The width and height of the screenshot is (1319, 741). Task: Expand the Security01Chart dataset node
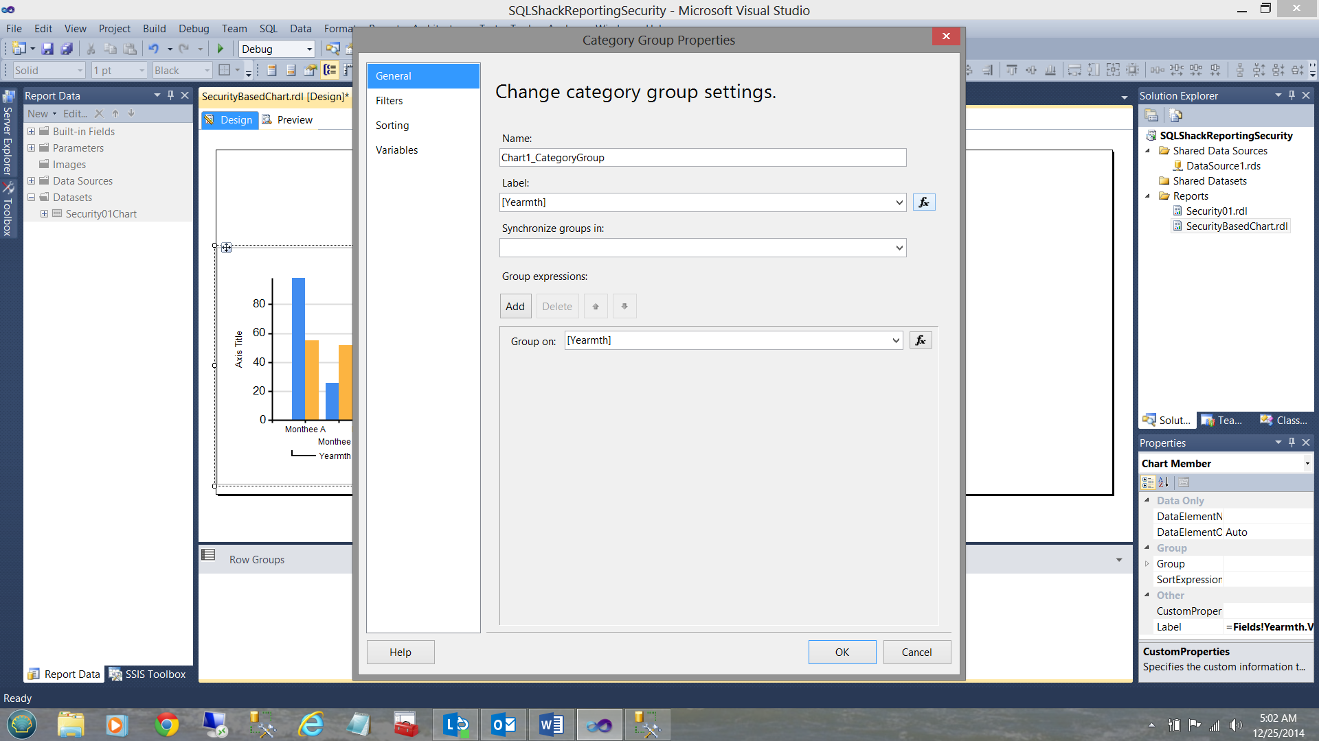point(44,214)
